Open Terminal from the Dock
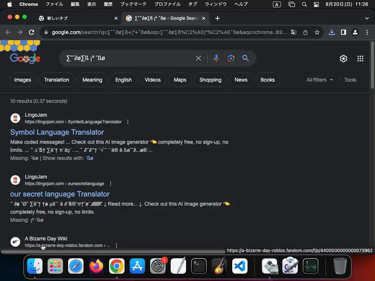The image size is (375, 281). pyautogui.click(x=199, y=266)
